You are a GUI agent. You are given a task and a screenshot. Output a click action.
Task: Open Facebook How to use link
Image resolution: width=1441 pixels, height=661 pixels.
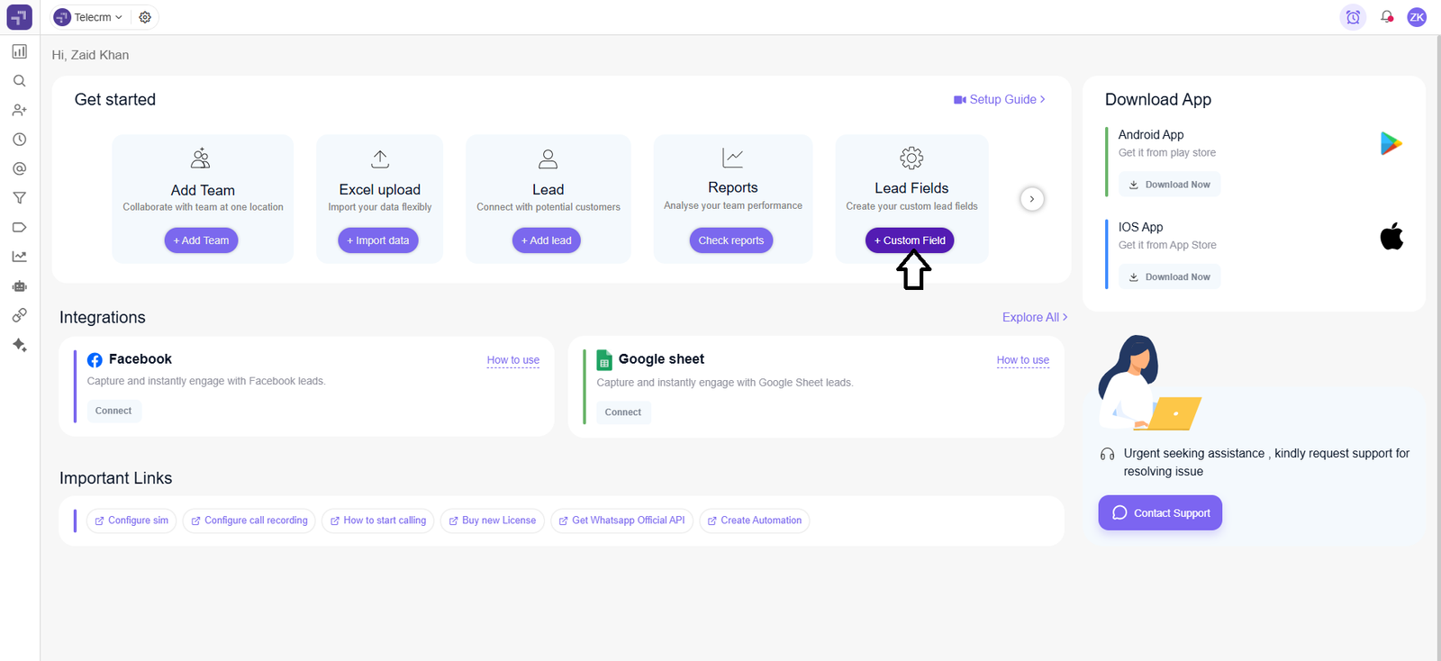coord(513,360)
